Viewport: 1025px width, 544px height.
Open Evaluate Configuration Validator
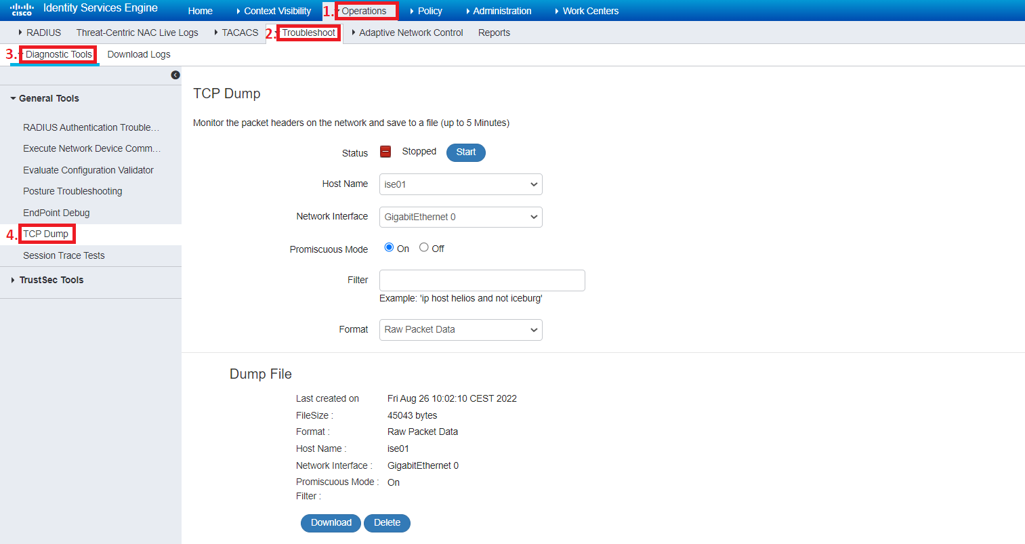tap(88, 170)
